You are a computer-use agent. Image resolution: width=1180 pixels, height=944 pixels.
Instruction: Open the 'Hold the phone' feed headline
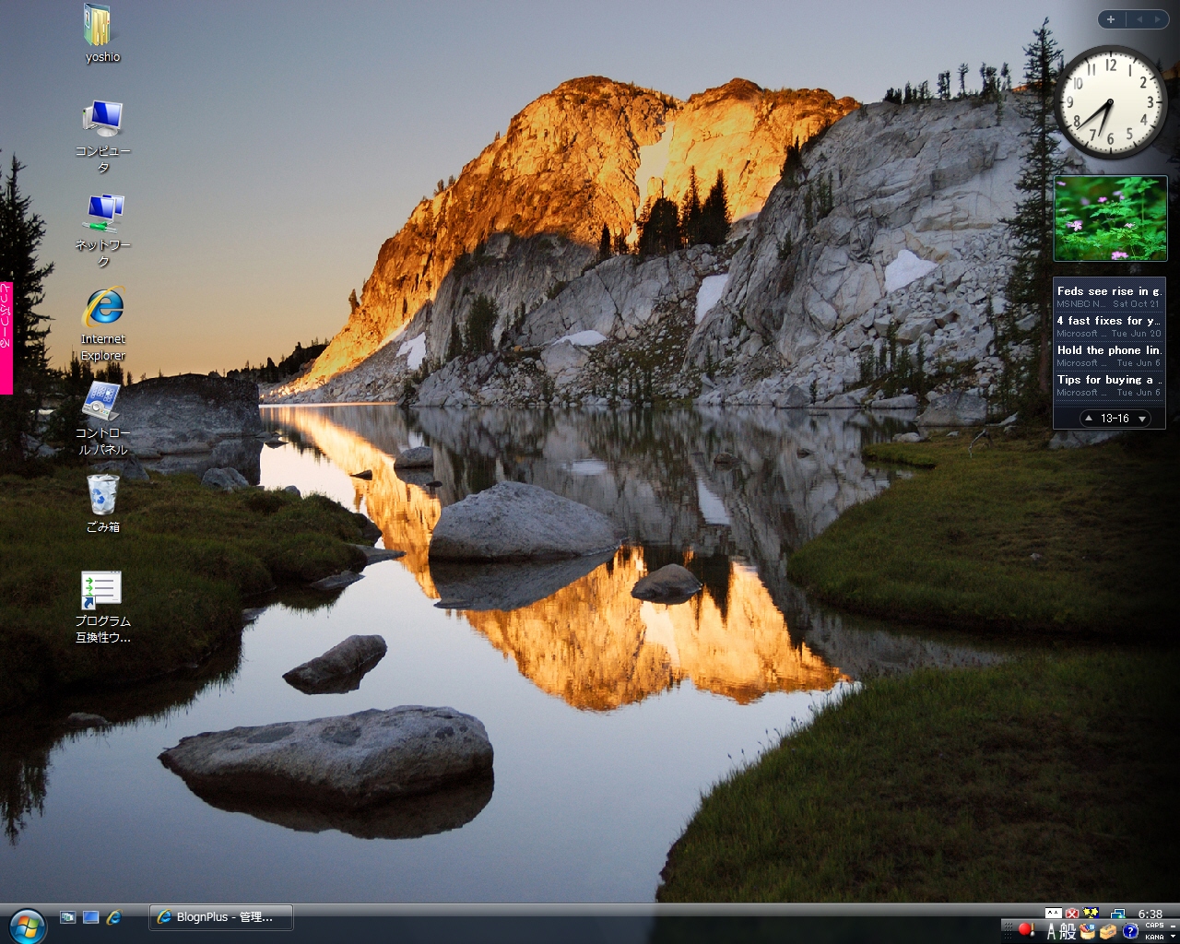1108,350
